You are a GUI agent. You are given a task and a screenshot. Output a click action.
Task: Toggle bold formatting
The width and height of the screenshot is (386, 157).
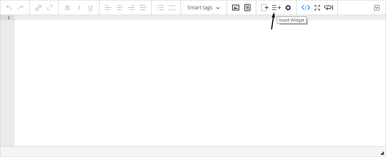click(x=67, y=8)
